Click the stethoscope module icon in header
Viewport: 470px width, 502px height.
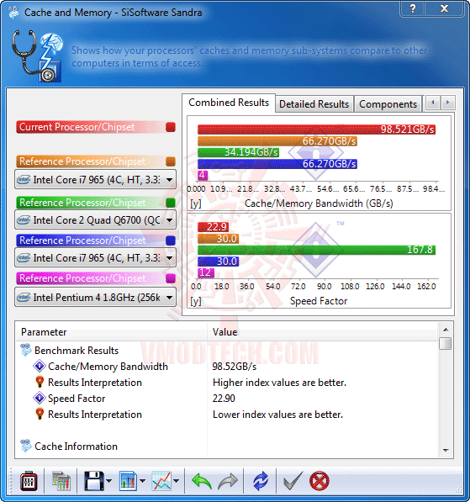pyautogui.click(x=38, y=56)
